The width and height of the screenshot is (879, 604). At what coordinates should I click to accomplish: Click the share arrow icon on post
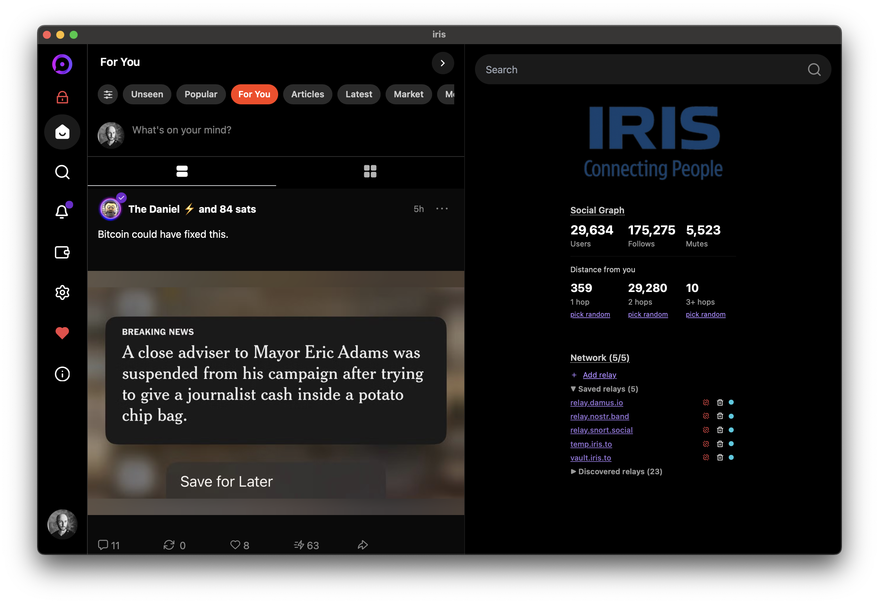(363, 545)
